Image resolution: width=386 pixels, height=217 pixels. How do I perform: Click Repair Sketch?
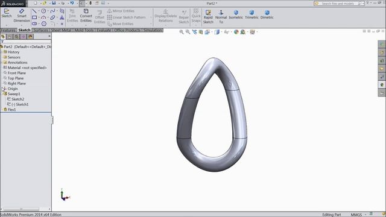[x=183, y=17]
